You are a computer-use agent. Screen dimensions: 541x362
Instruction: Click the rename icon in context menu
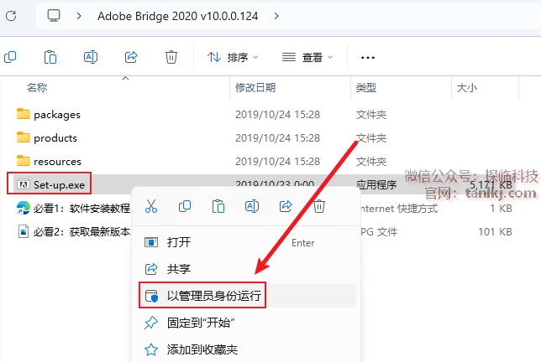click(x=251, y=206)
